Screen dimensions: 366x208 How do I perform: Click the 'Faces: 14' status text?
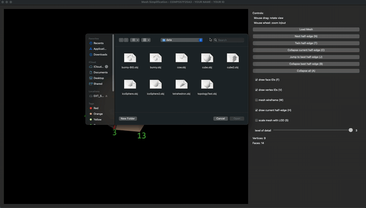pos(258,143)
